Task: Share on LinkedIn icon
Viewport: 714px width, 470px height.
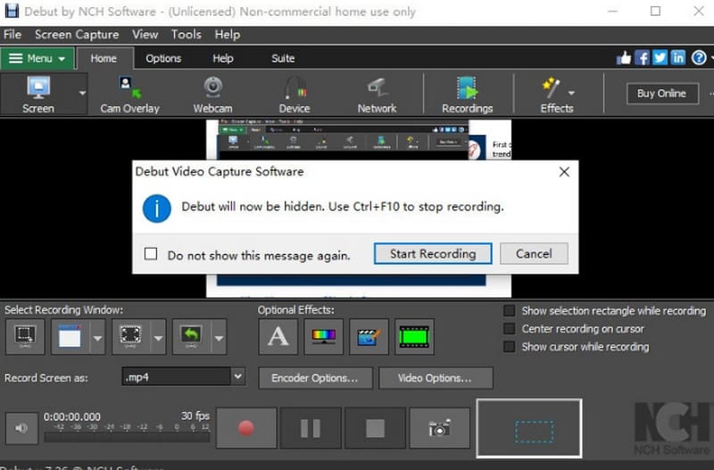Action: (x=678, y=58)
